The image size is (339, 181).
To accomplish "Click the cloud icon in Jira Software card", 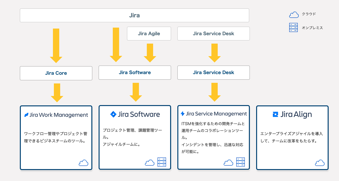I will point(150,162).
